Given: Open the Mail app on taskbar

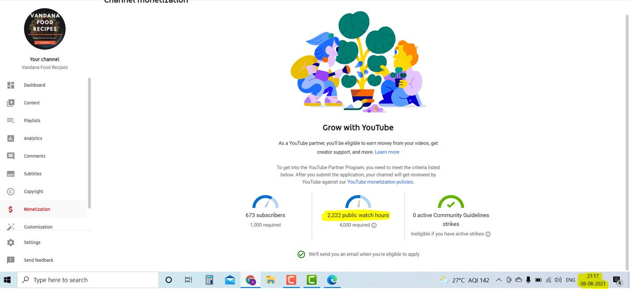Looking at the screenshot, I should coord(230,280).
